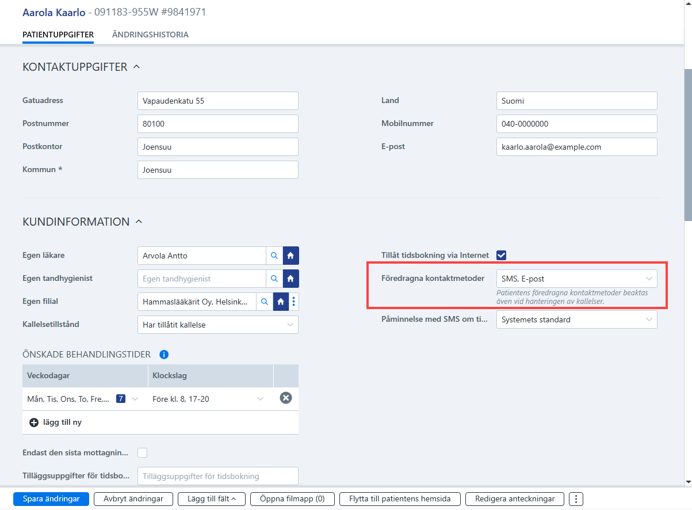
Task: Click info icon by Önskade behandlingstider
Action: coord(163,355)
